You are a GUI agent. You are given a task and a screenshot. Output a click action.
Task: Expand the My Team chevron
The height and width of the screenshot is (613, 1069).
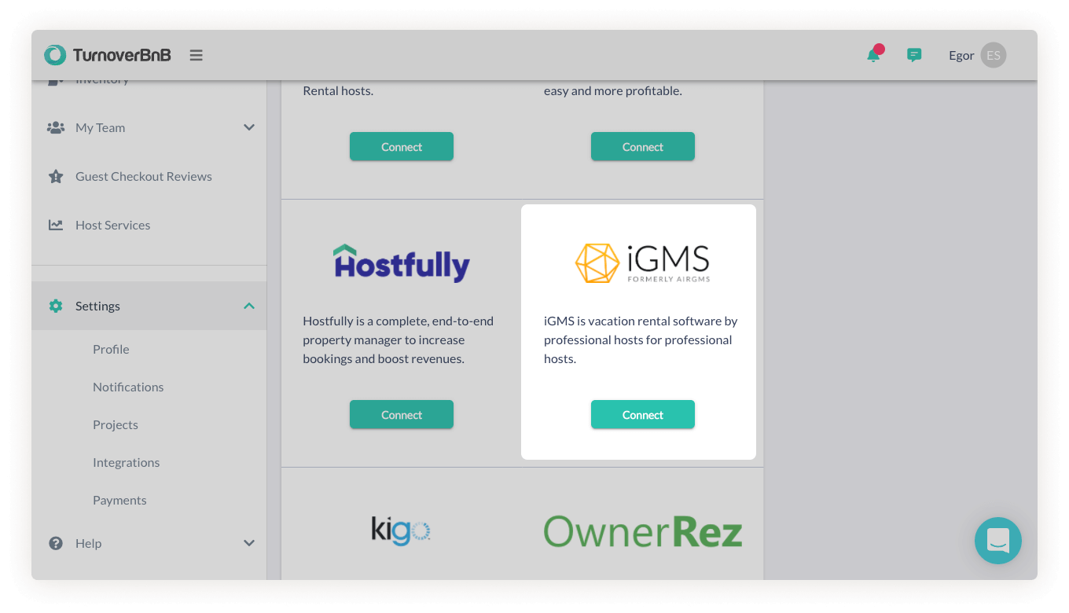tap(249, 127)
